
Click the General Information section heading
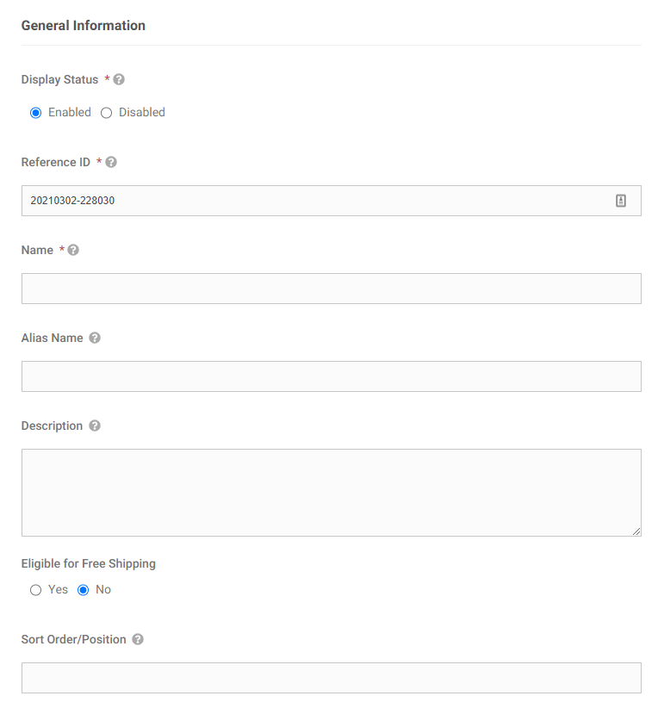pyautogui.click(x=84, y=26)
